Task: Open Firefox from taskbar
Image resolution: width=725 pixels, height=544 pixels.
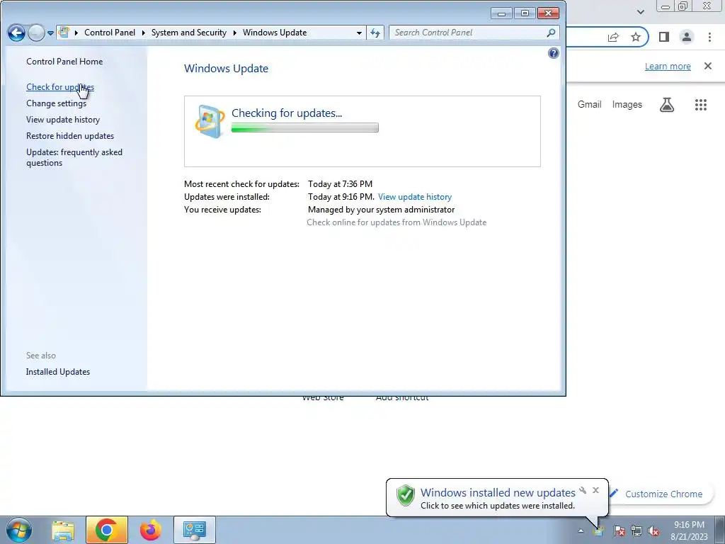Action: [151, 530]
